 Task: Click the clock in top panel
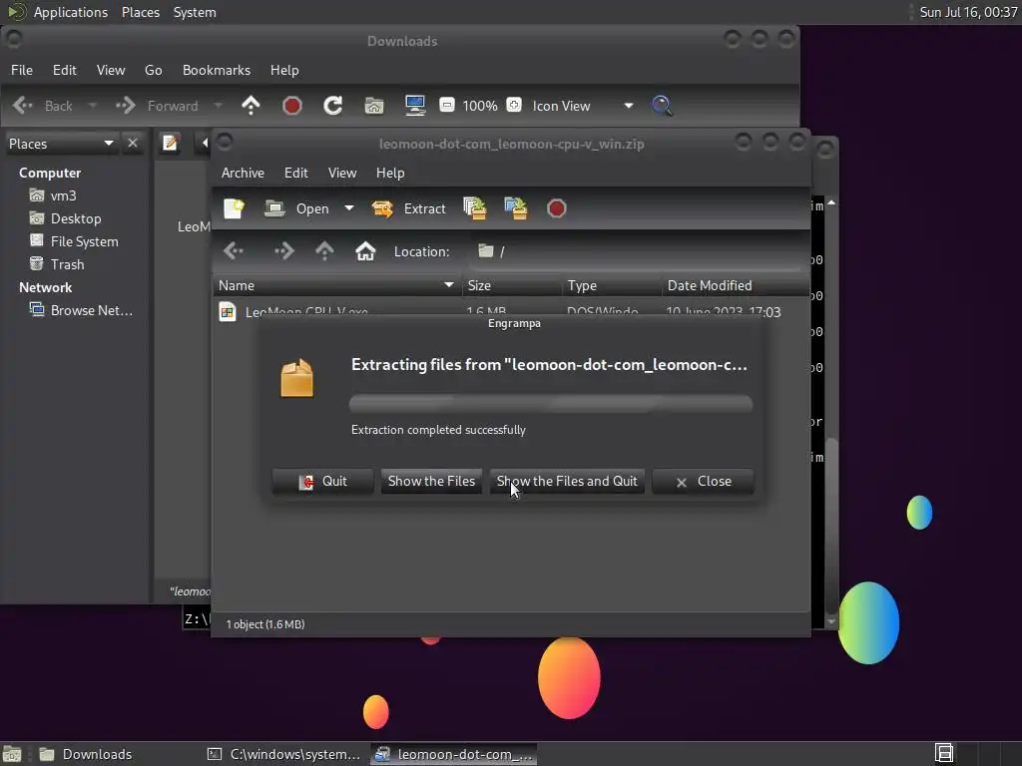point(967,12)
